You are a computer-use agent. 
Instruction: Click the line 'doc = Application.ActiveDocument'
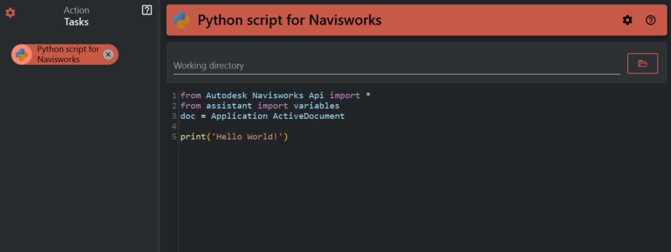pyautogui.click(x=262, y=116)
